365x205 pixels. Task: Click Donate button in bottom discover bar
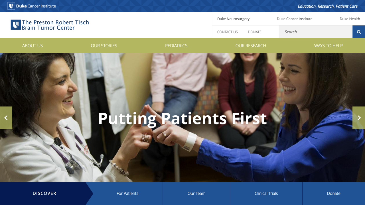(x=334, y=194)
